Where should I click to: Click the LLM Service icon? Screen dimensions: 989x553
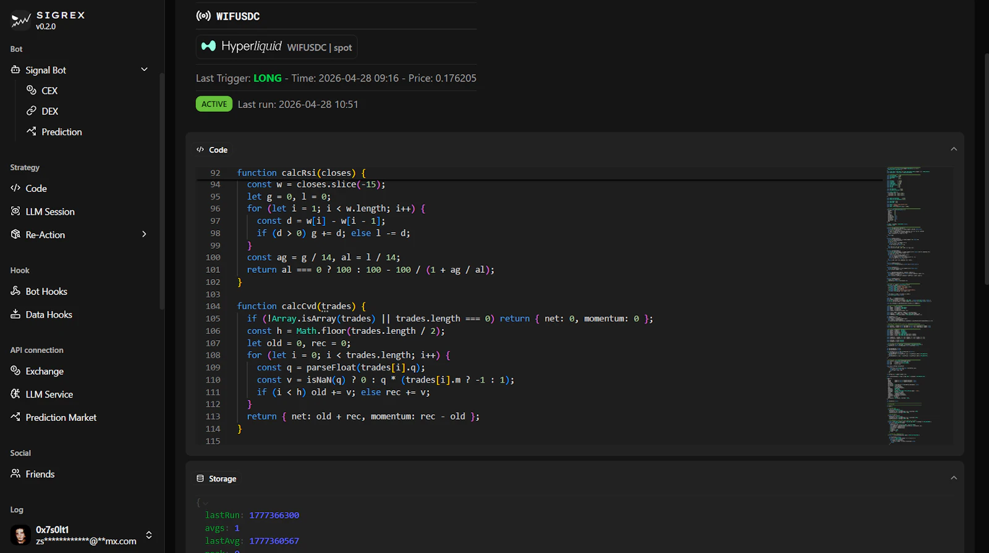(15, 394)
